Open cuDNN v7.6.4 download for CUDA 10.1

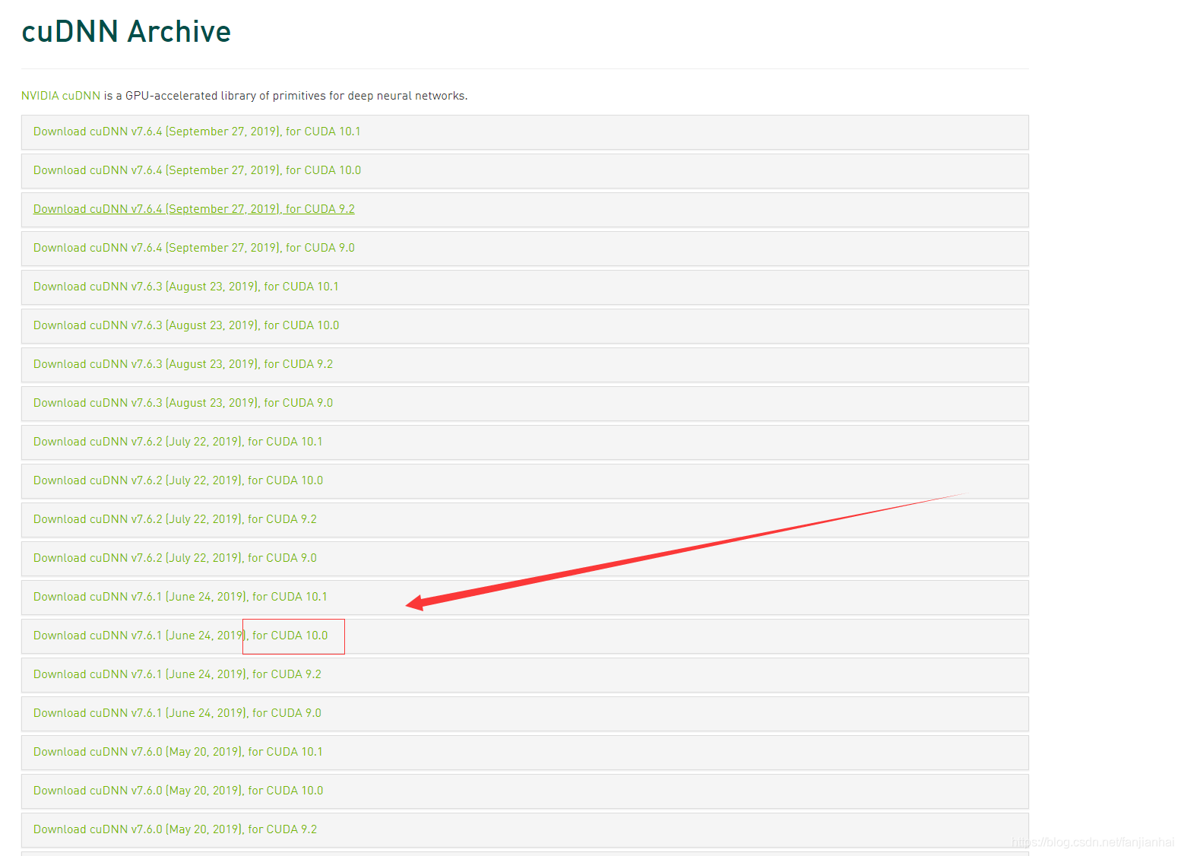tap(197, 132)
